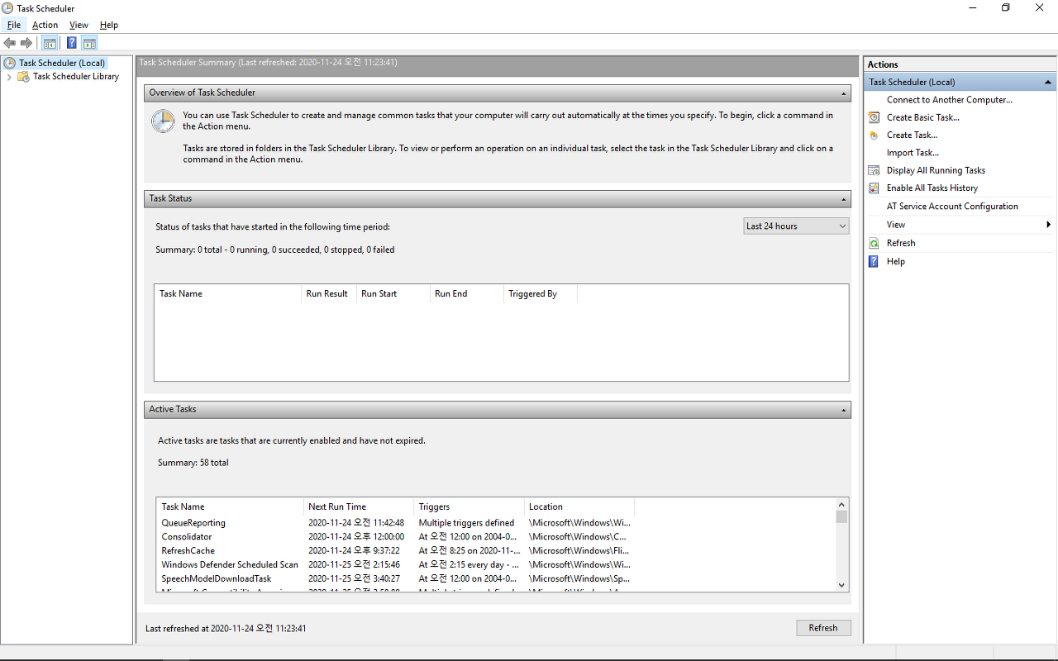Click AT Service Account Configuration action
This screenshot has width=1058, height=661.
[952, 207]
